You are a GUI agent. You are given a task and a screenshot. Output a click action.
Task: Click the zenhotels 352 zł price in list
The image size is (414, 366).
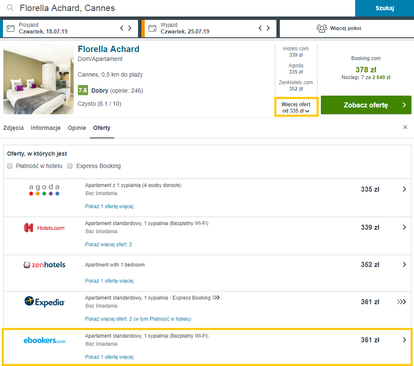coord(370,264)
